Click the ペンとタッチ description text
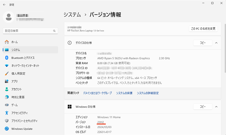Image resolution: width=226 pixels, height=135 pixels. (x=130, y=83)
